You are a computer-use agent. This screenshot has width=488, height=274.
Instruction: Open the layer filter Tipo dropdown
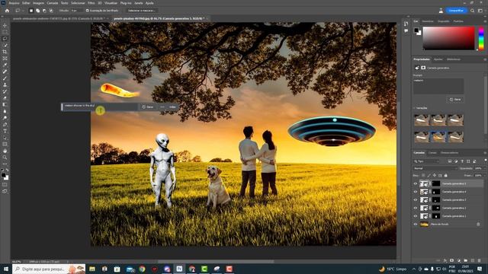tap(426, 161)
